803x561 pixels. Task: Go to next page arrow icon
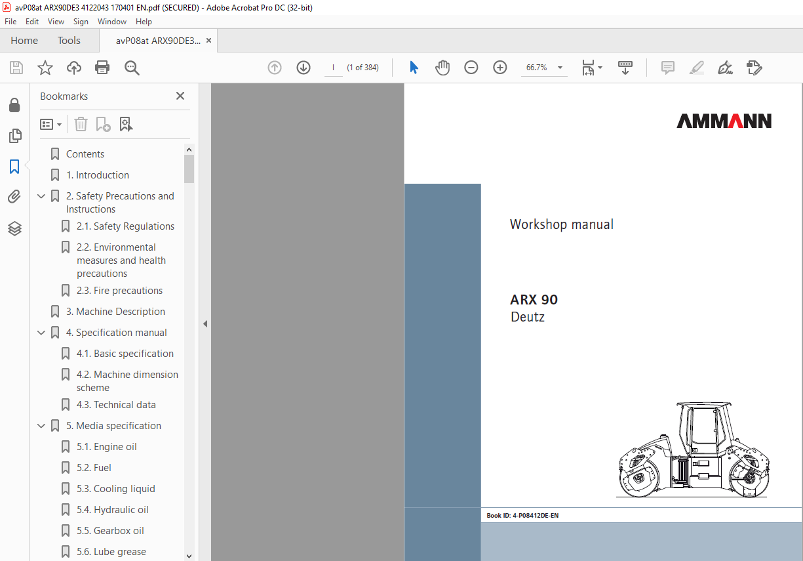[304, 68]
